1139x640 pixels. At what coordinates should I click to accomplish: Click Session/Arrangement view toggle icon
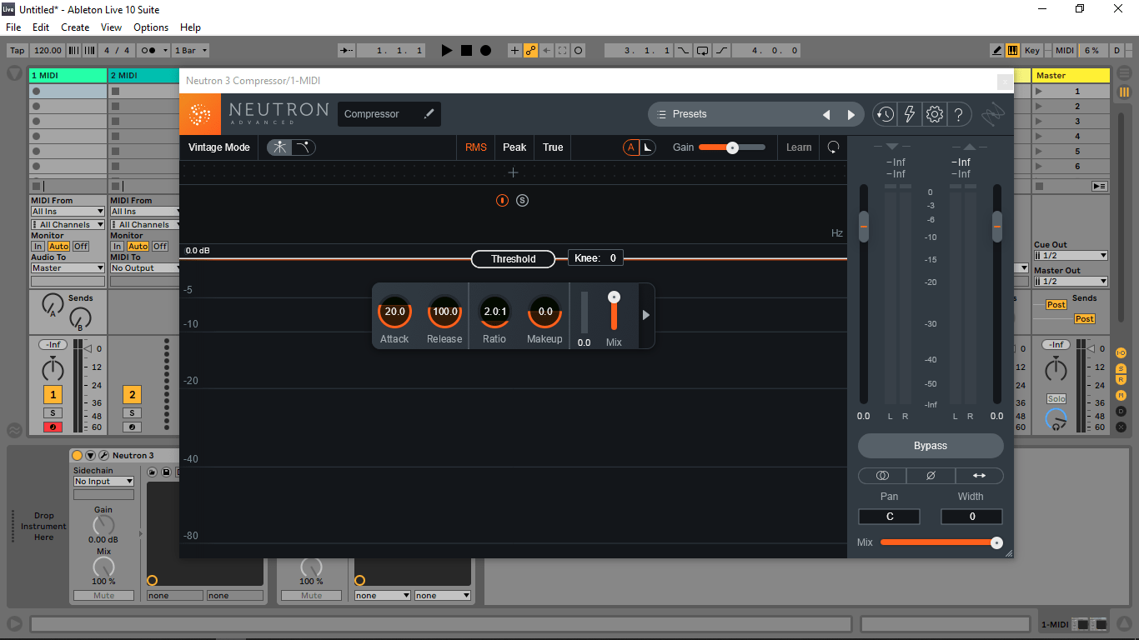[x=1125, y=92]
